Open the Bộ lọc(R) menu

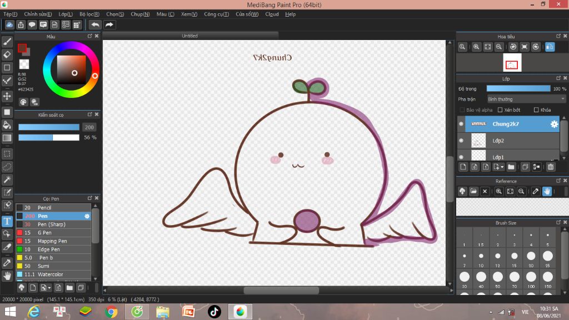click(x=89, y=14)
